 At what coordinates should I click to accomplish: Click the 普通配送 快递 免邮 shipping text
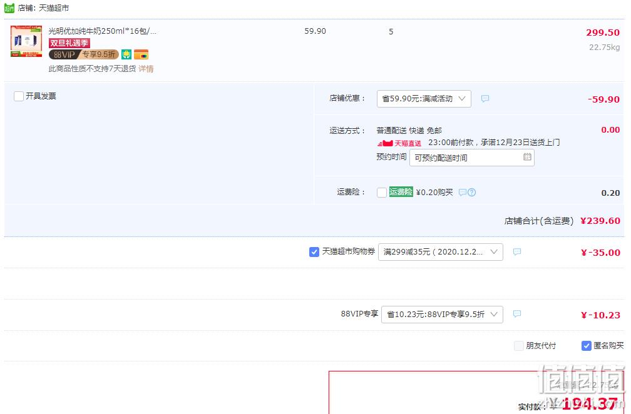point(409,131)
